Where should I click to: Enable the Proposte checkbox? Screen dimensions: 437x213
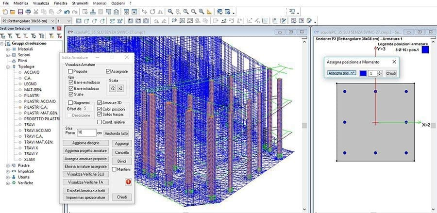pos(70,71)
